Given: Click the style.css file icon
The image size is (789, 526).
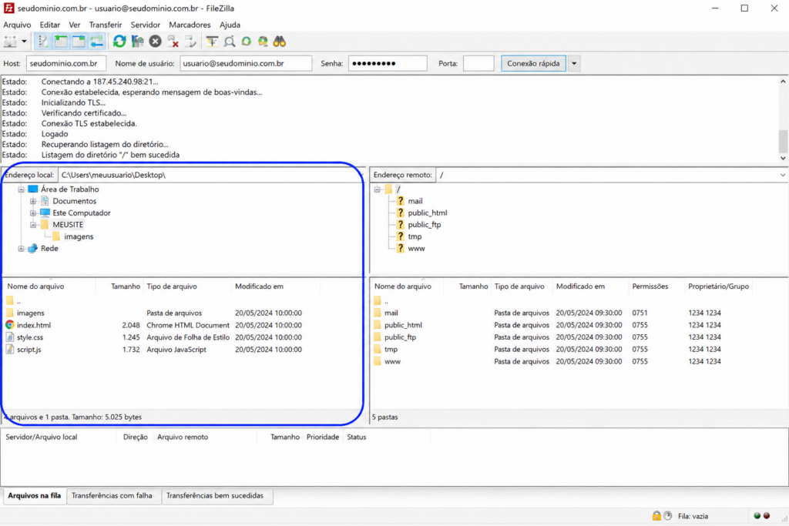Looking at the screenshot, I should 10,337.
